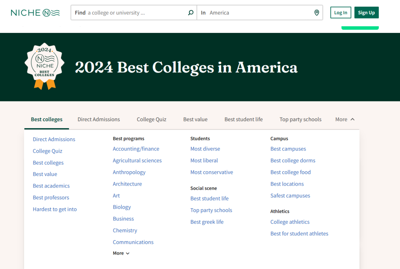Viewport: 400px width, 269px height.
Task: Switch to the College Quiz tab
Action: pyautogui.click(x=151, y=119)
